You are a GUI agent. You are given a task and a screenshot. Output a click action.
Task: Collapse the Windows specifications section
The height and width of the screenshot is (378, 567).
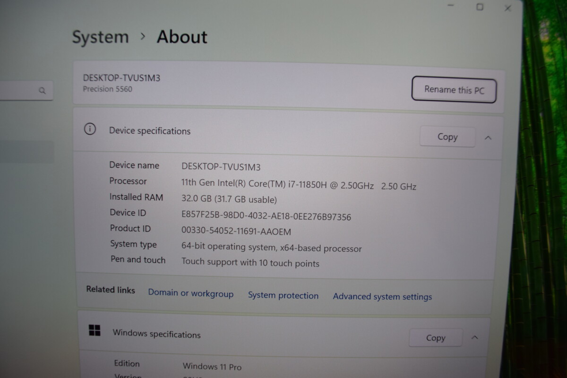click(x=475, y=337)
